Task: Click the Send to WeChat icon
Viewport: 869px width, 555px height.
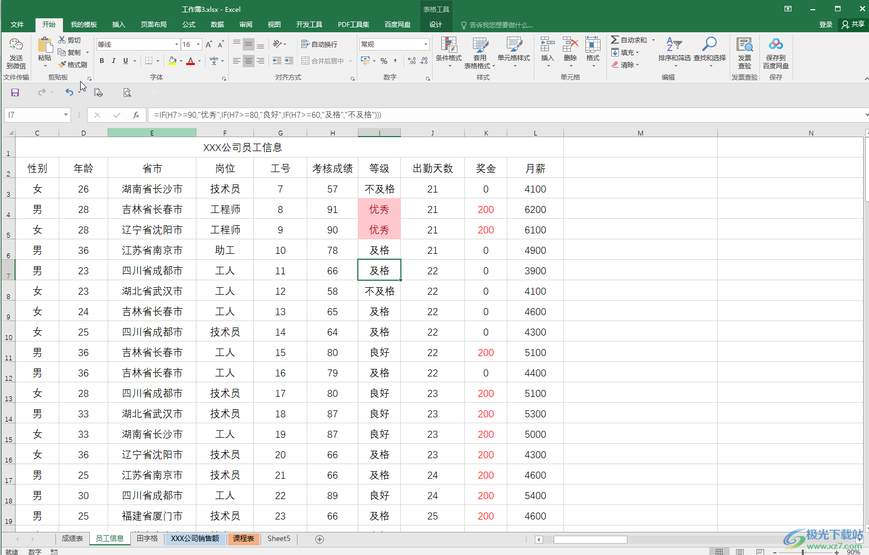Action: click(x=16, y=53)
